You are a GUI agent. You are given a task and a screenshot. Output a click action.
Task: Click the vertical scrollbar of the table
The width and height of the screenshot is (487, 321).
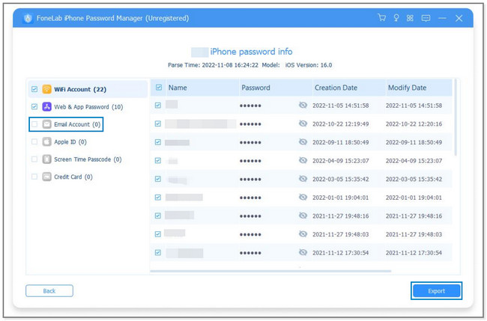tap(456, 117)
